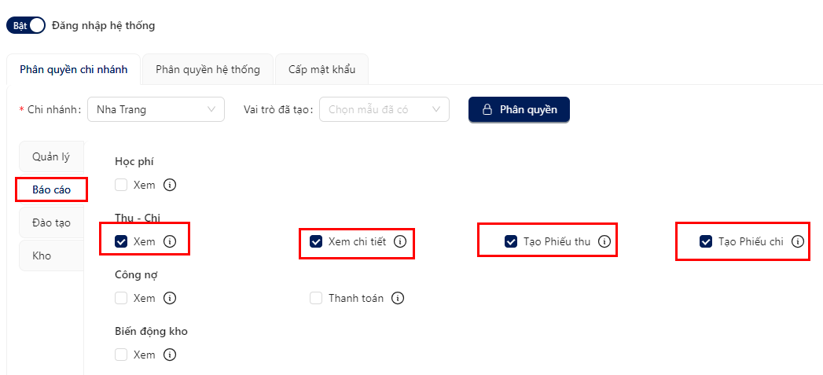The image size is (823, 375).
Task: Open the Cấp mật khẩu tab
Action: pos(321,69)
